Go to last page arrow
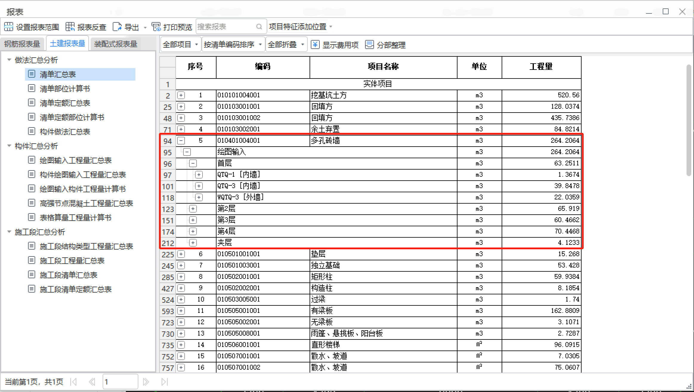694x392 pixels. 164,382
